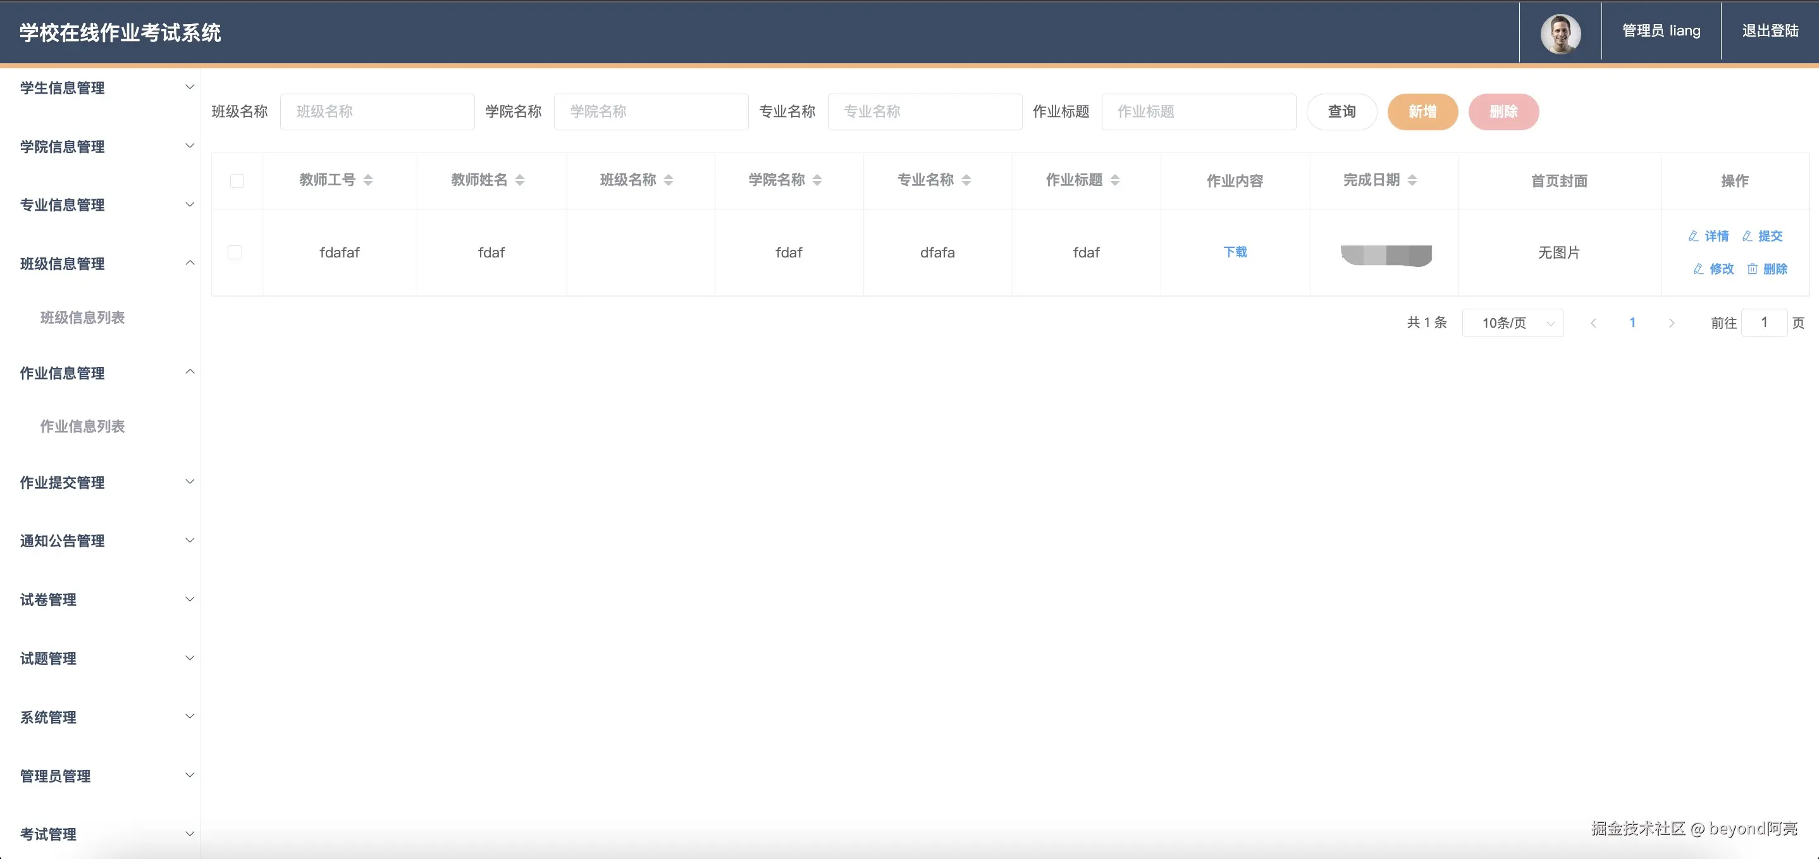Click the 详情 detail icon in row

coord(1693,236)
